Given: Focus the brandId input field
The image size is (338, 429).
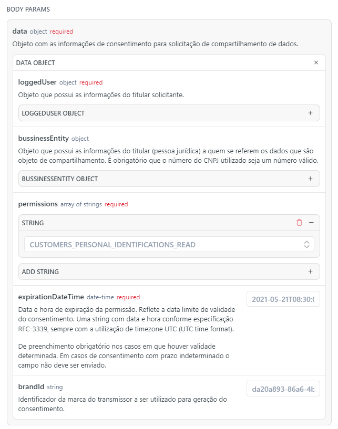Looking at the screenshot, I should 283,389.
